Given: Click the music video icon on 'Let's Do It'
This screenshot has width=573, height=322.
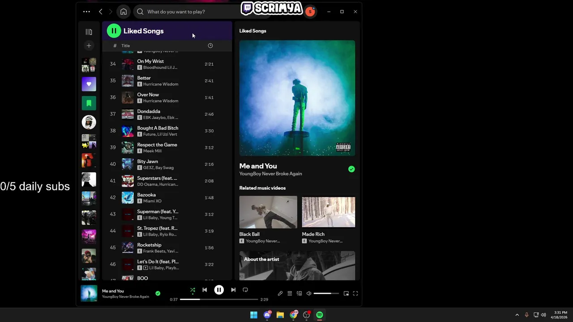Looking at the screenshot, I should 145,268.
